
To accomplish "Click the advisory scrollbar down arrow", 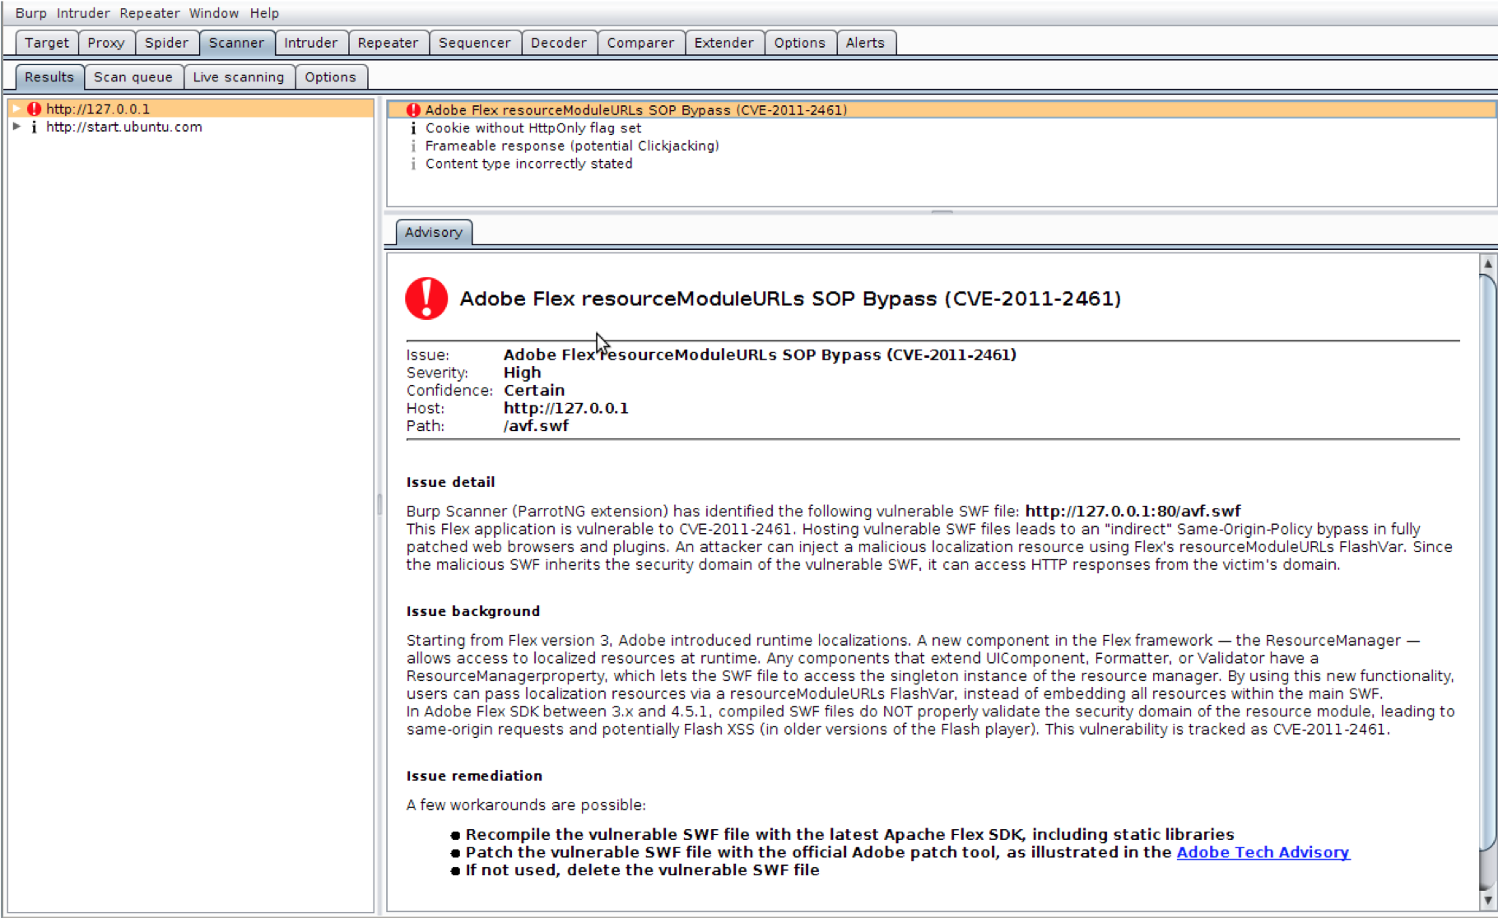I will pyautogui.click(x=1487, y=900).
